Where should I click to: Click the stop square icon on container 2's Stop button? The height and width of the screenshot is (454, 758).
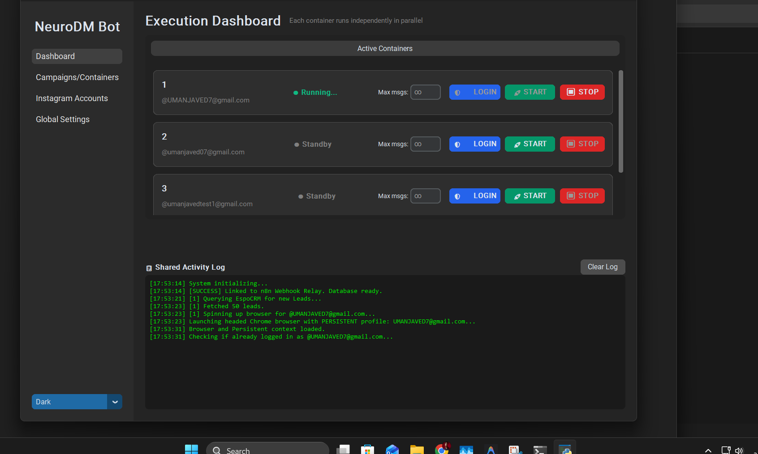coord(570,144)
